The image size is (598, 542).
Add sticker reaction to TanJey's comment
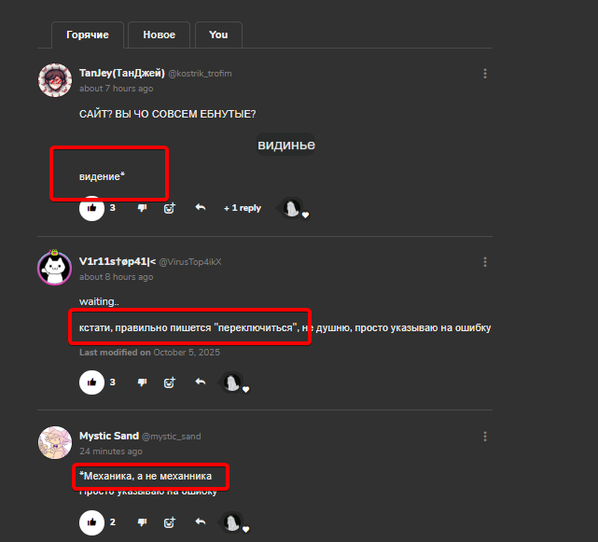pyautogui.click(x=170, y=208)
